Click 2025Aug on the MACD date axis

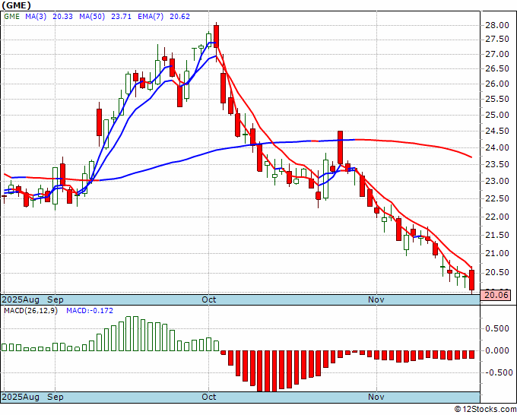pos(21,397)
